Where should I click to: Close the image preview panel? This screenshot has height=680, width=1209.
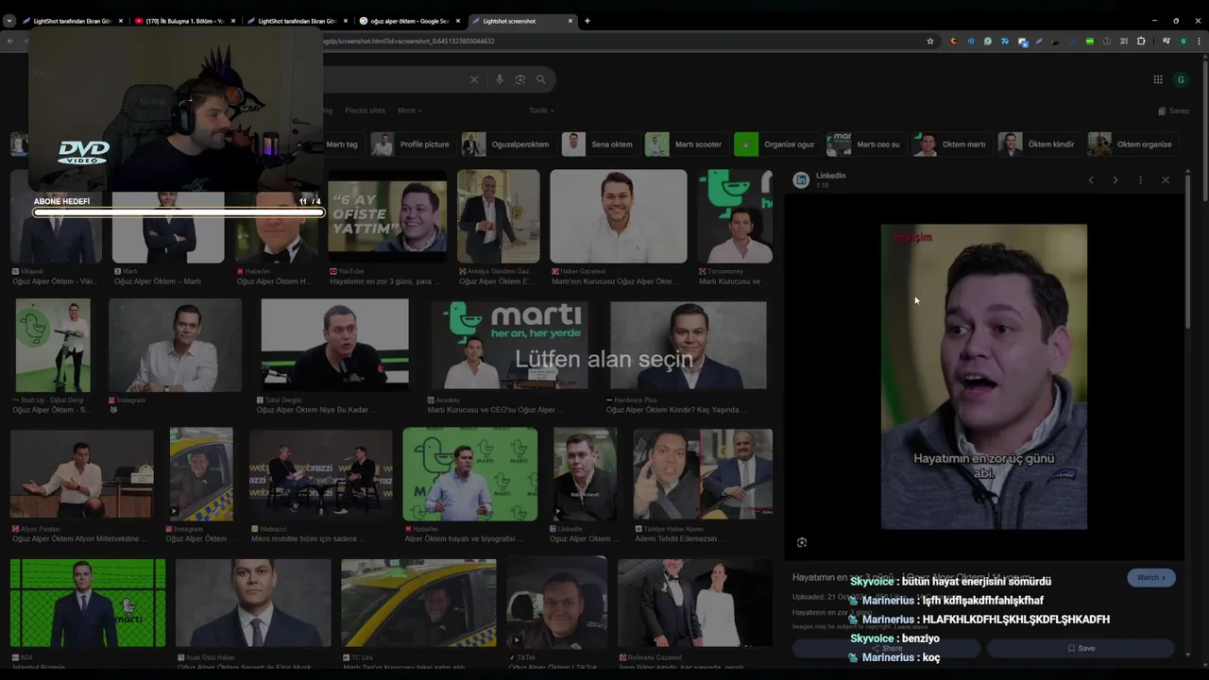pos(1166,179)
